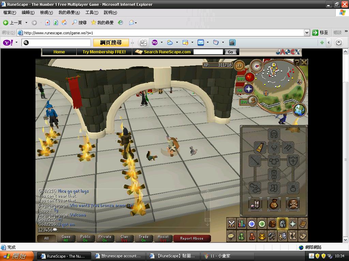Open Items Kept on Death skull
Image resolution: width=349 pixels, height=261 pixels.
(292, 204)
